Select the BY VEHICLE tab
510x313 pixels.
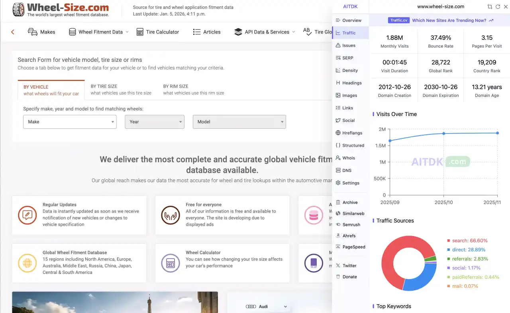[51, 90]
